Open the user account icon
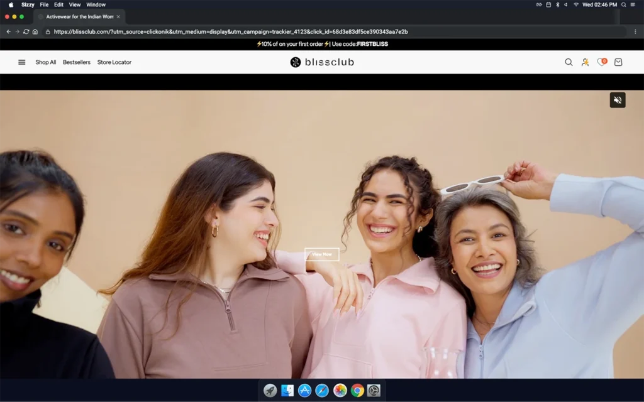The height and width of the screenshot is (402, 644). tap(585, 62)
